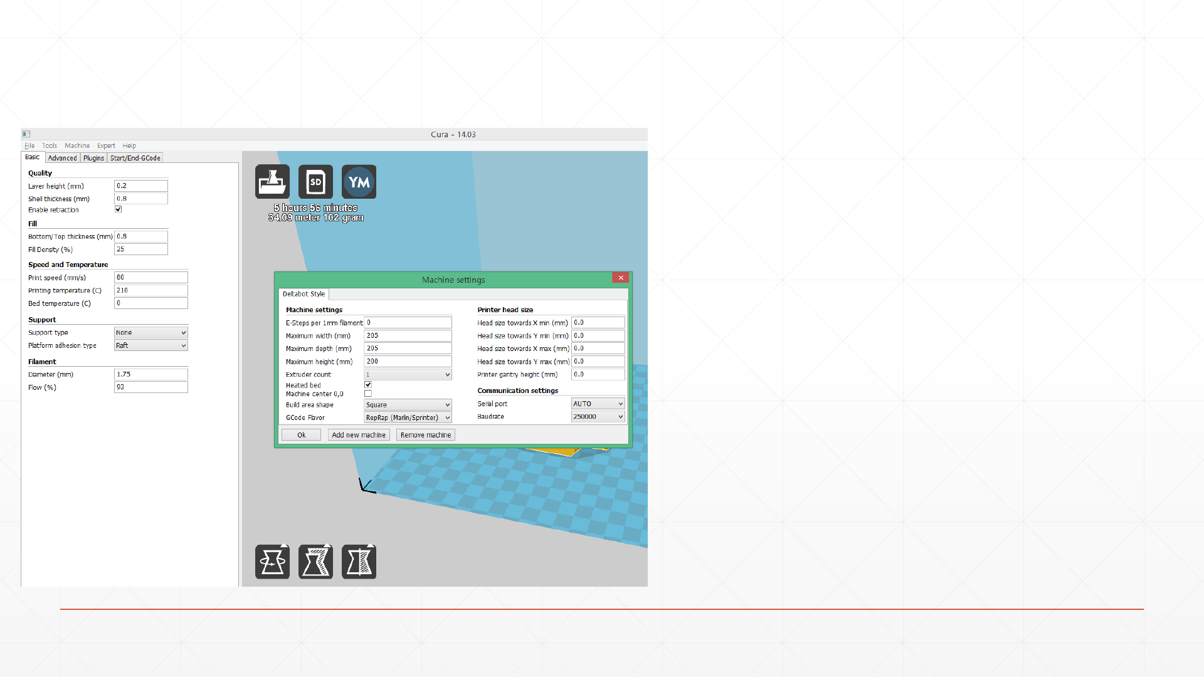The image size is (1204, 677).
Task: Toggle the Enable retraction checkbox
Action: 118,209
